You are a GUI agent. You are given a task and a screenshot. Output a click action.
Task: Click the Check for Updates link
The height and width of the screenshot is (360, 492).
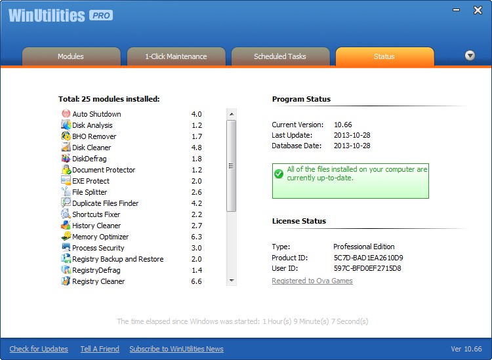(x=39, y=349)
